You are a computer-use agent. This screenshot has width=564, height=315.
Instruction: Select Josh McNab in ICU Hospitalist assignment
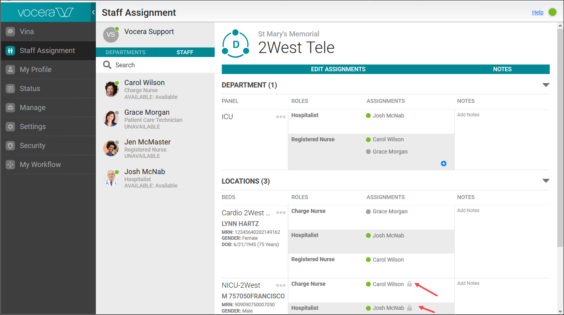tap(388, 116)
